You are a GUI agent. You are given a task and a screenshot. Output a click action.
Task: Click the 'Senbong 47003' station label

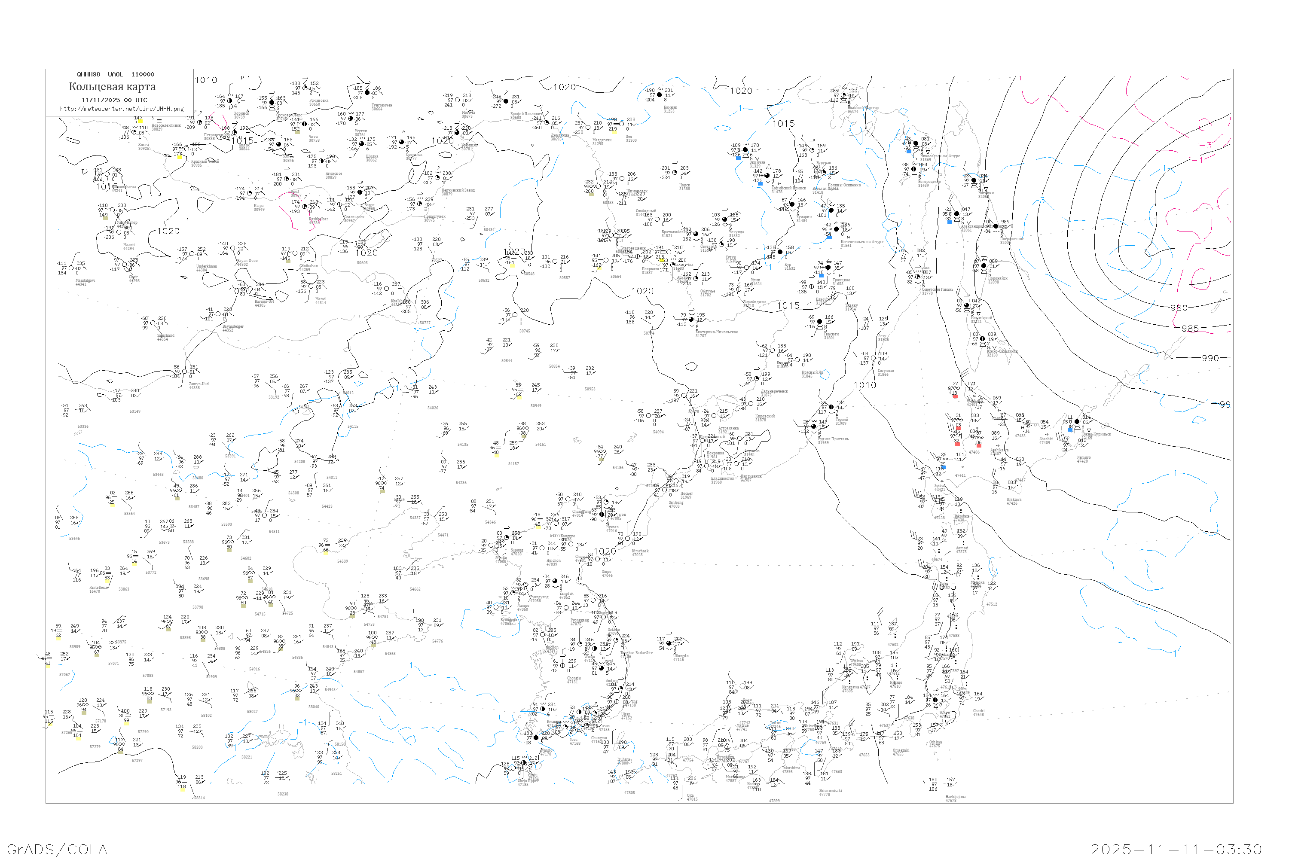tap(676, 504)
